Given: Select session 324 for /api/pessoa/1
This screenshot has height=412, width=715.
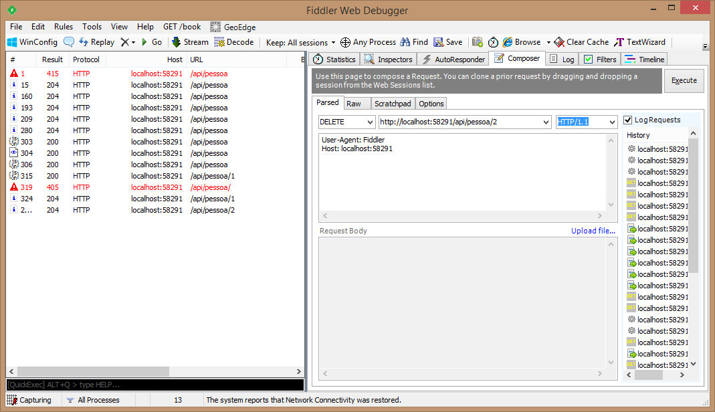Looking at the screenshot, I should point(155,199).
